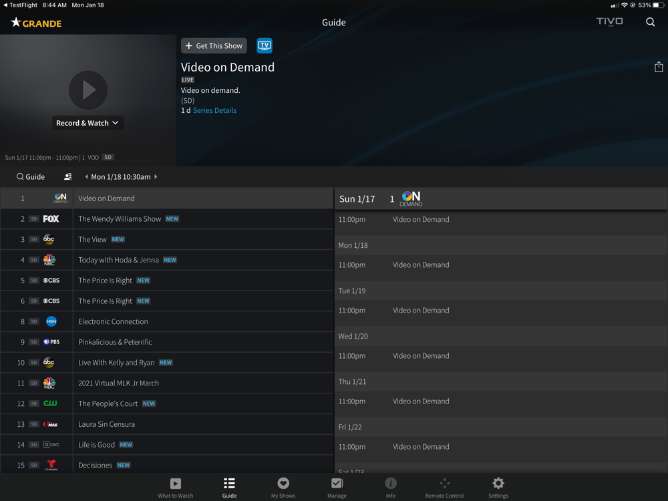668x501 pixels.
Task: Go to the previous guide time slot
Action: click(x=86, y=177)
